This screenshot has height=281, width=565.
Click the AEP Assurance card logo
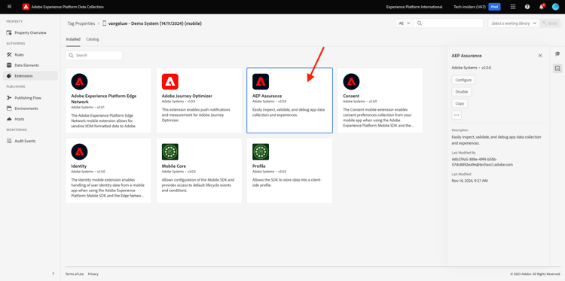tap(261, 82)
